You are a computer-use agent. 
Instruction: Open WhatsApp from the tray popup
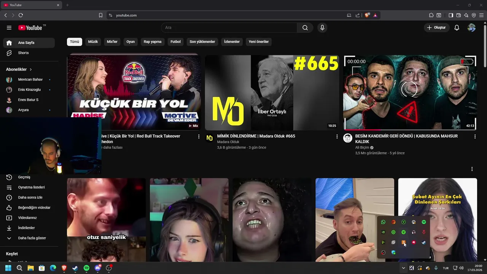(383, 222)
